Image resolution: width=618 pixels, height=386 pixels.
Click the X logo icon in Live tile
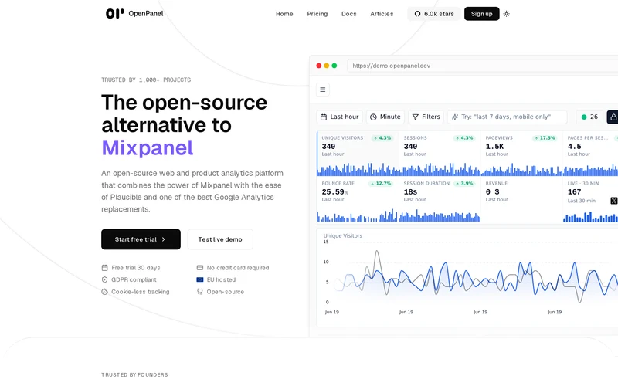click(613, 201)
